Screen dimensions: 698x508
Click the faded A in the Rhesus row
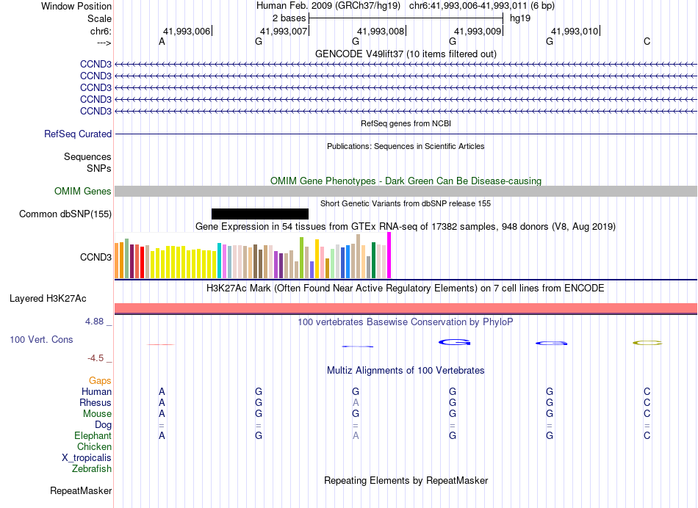(x=355, y=402)
